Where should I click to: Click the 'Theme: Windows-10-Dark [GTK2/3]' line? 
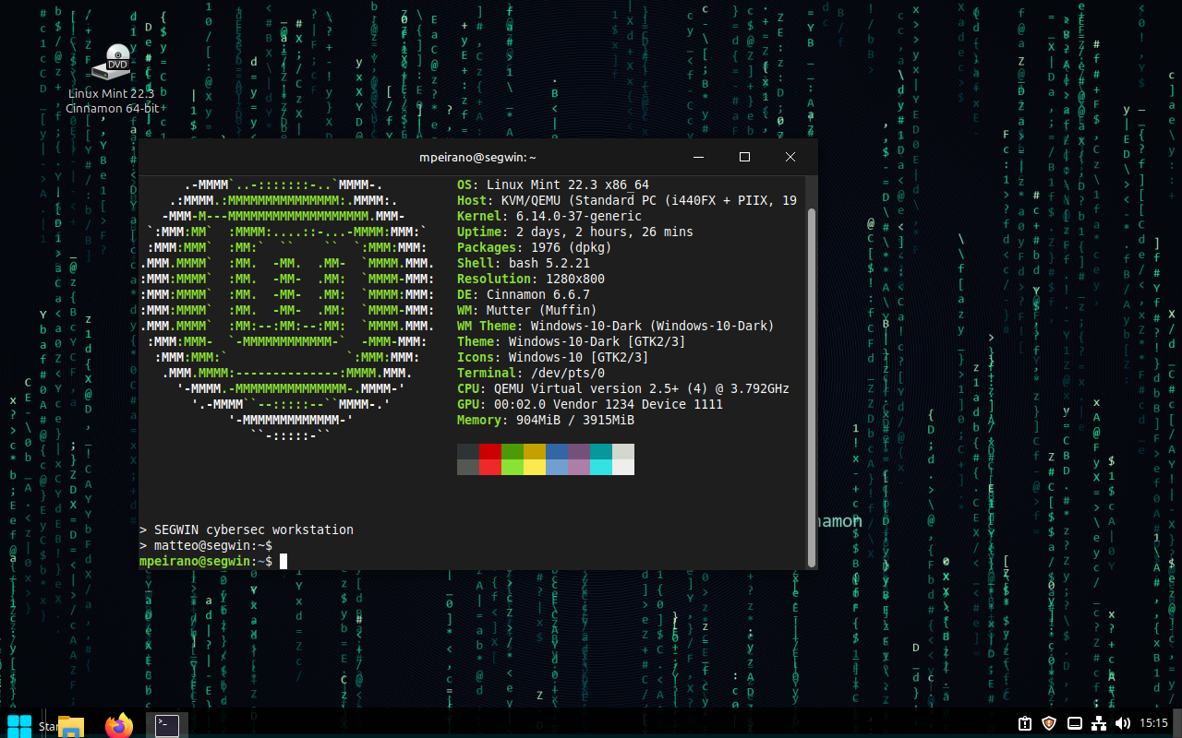[x=572, y=341]
